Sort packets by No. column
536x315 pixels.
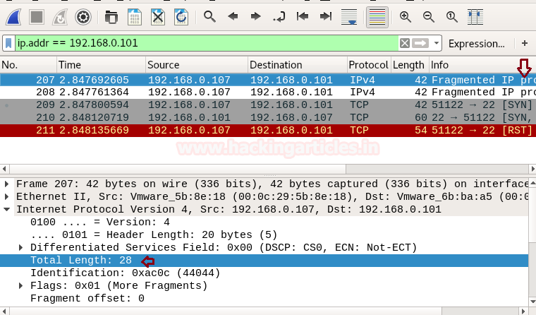point(28,65)
